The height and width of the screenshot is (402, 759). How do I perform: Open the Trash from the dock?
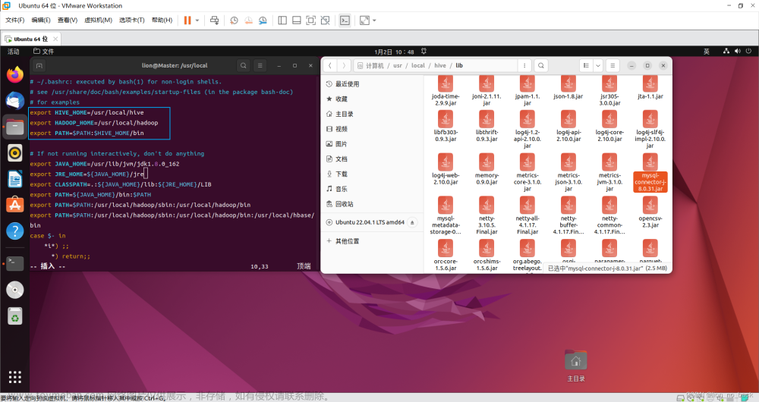pyautogui.click(x=15, y=316)
